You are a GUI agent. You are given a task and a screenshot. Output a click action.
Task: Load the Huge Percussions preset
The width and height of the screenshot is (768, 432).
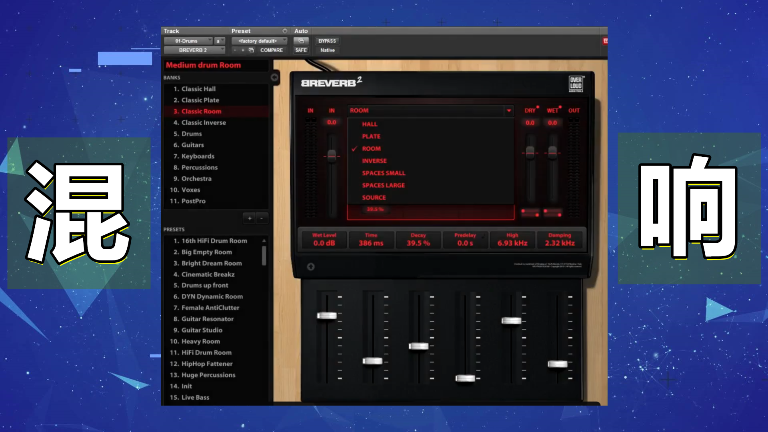(x=212, y=375)
